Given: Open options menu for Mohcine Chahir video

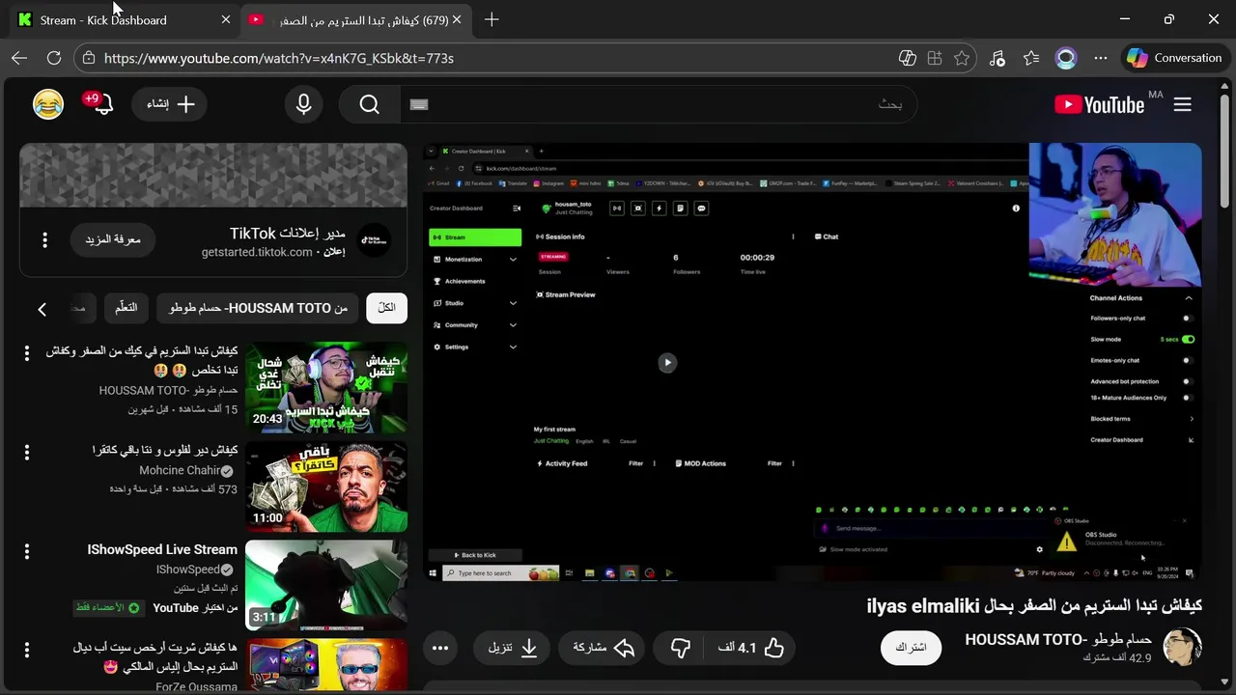Looking at the screenshot, I should tap(27, 452).
